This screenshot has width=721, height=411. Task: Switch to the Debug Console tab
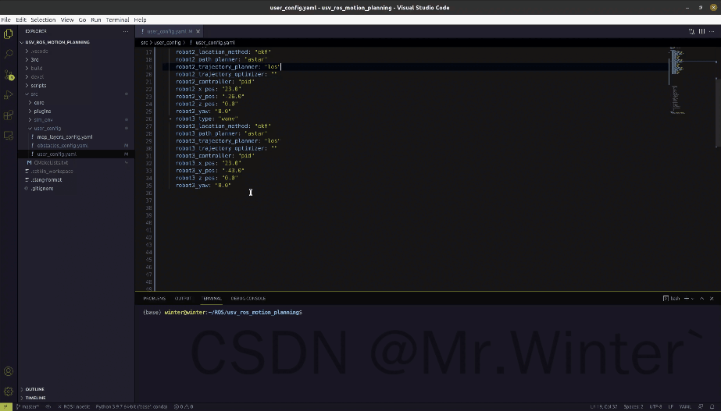click(248, 299)
